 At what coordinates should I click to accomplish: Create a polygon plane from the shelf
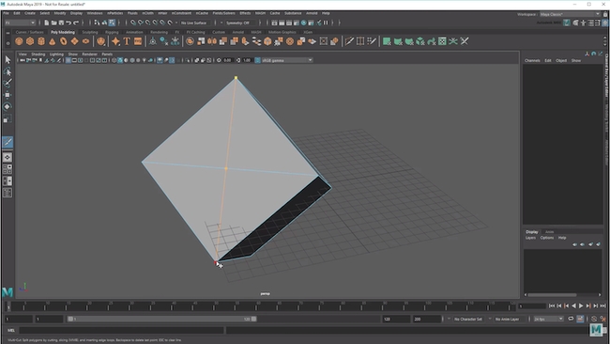click(74, 41)
